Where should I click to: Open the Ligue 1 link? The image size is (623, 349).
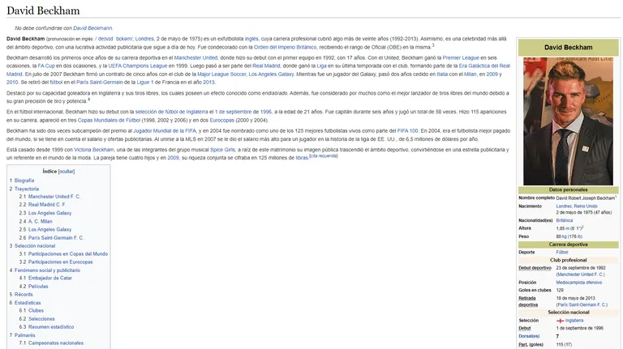click(145, 83)
